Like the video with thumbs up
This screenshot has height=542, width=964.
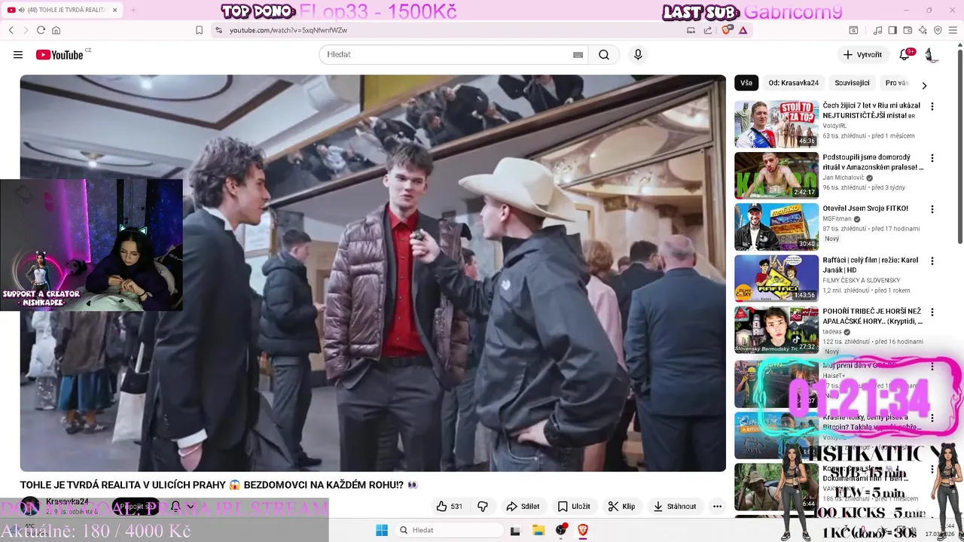click(x=450, y=507)
